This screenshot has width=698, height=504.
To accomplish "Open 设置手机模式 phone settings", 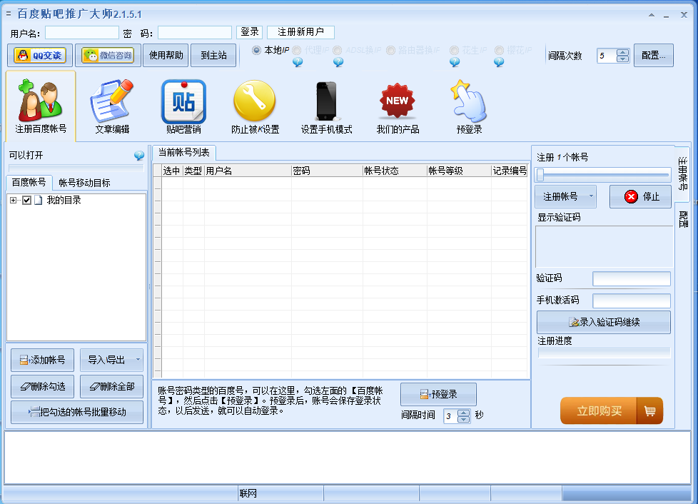I will pos(326,106).
